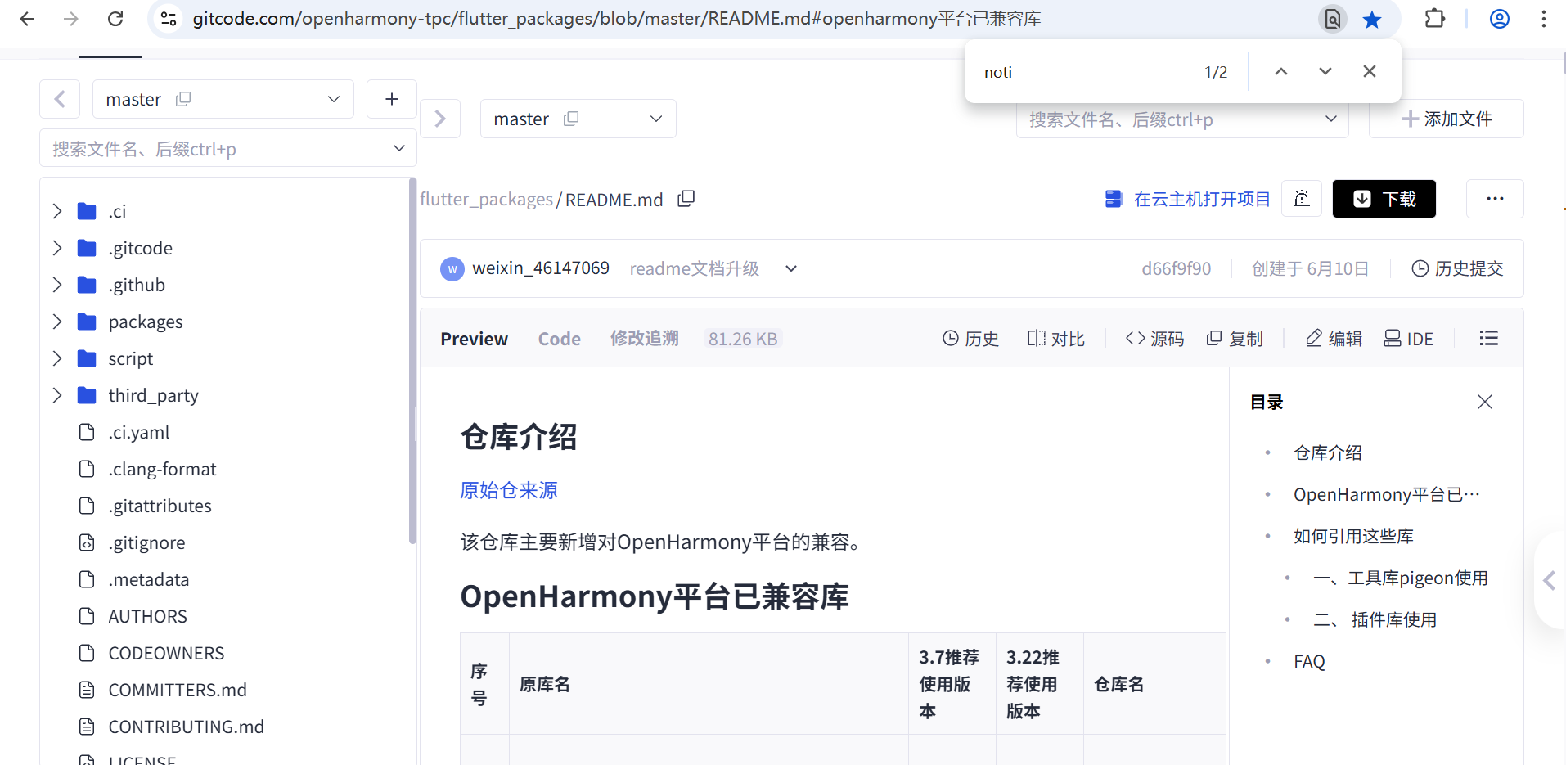Open the .gitignore file
Screen dimensions: 1566x765
tap(146, 542)
